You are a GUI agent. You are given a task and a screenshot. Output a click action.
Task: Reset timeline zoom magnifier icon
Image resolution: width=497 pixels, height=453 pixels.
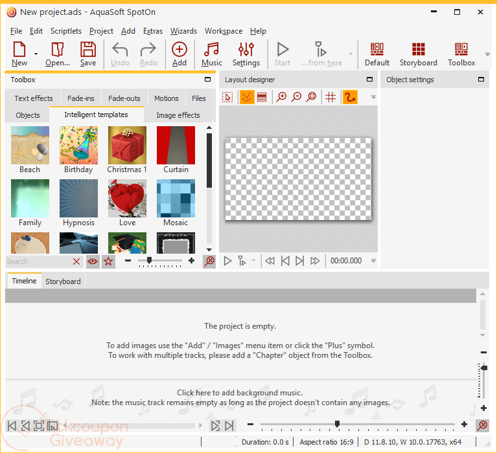click(x=482, y=425)
